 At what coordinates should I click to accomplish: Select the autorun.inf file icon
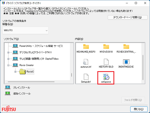click(86, 62)
